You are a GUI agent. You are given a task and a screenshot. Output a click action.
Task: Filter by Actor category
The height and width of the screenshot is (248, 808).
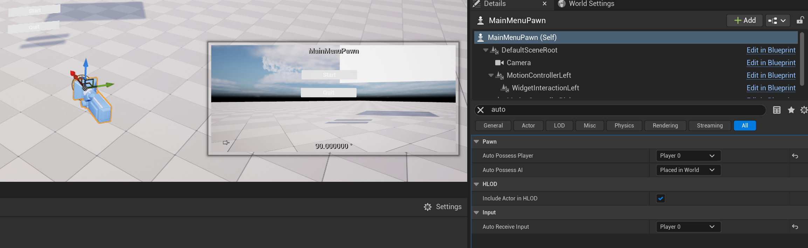click(528, 126)
